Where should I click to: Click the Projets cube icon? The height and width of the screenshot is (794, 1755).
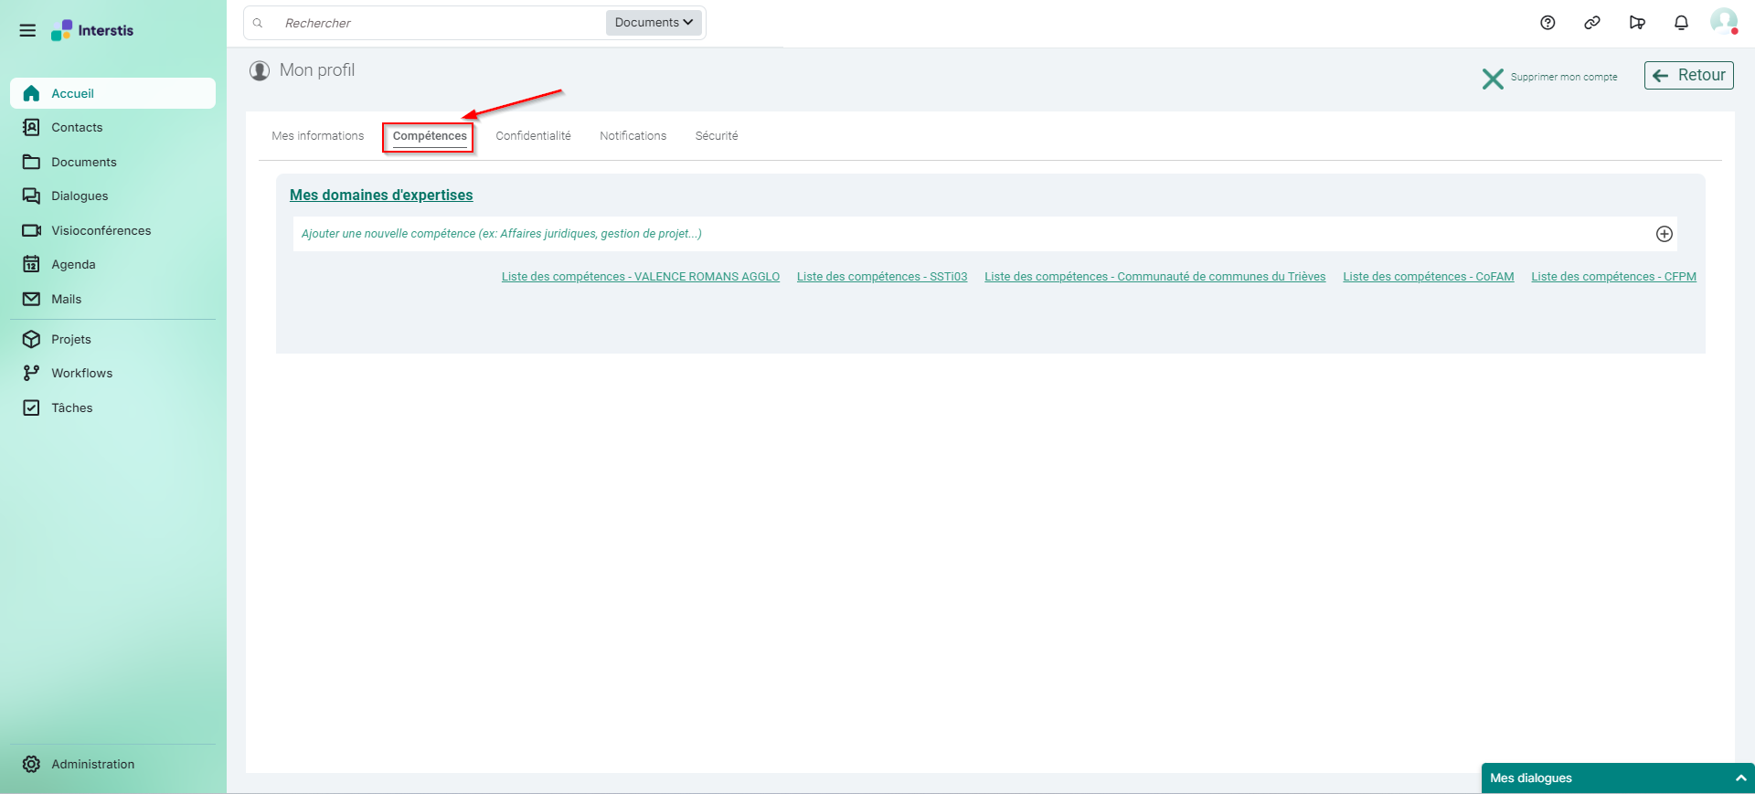pos(31,339)
